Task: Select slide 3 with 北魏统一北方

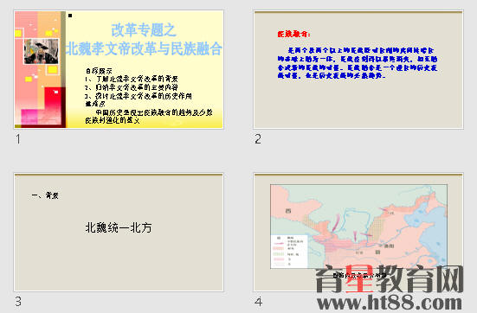Action: point(119,233)
